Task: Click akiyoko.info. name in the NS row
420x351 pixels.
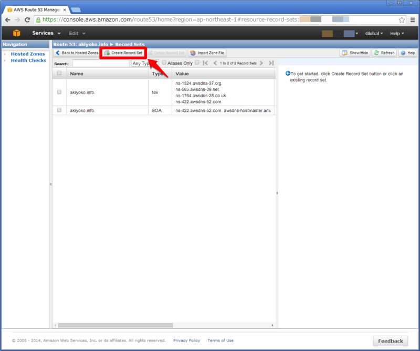Action: pyautogui.click(x=82, y=92)
